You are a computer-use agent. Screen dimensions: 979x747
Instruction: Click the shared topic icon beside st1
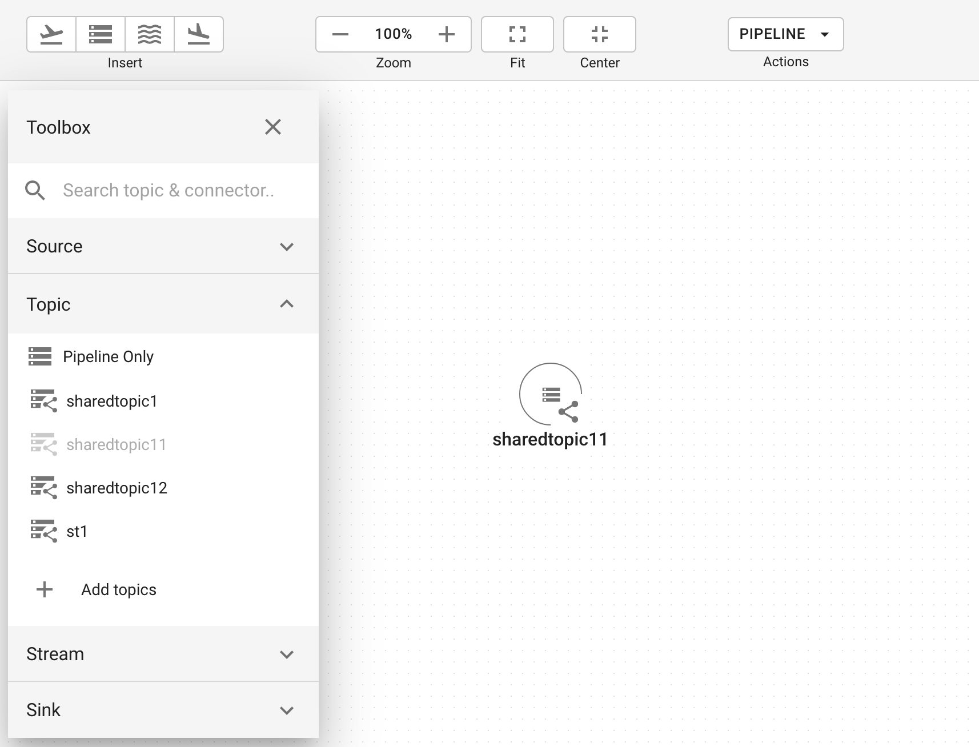coord(43,531)
